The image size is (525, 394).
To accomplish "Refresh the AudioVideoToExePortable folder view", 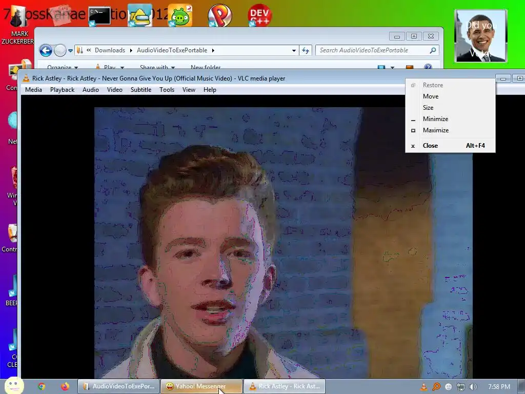I will [306, 50].
